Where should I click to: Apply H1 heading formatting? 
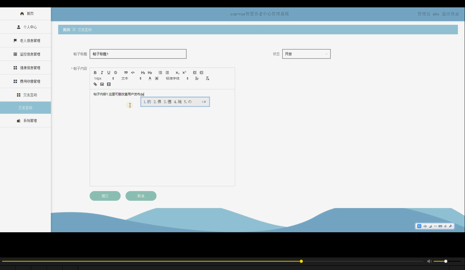click(x=143, y=72)
